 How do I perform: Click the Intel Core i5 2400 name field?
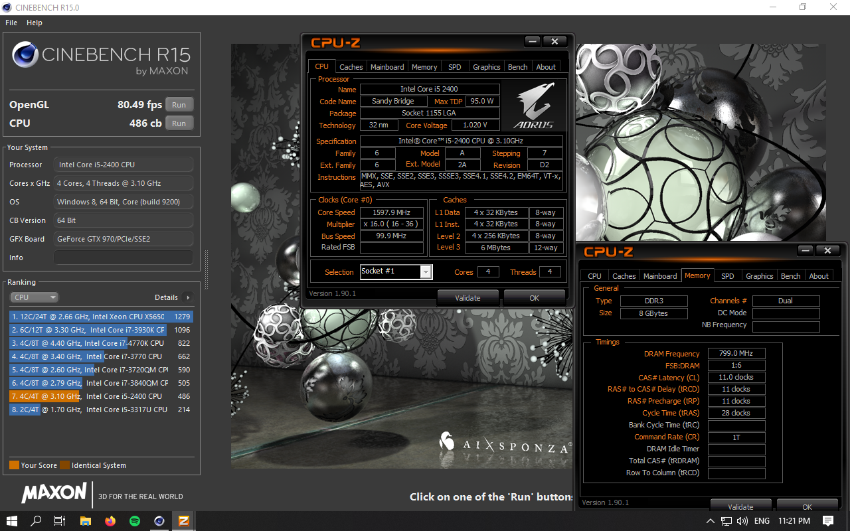point(430,89)
